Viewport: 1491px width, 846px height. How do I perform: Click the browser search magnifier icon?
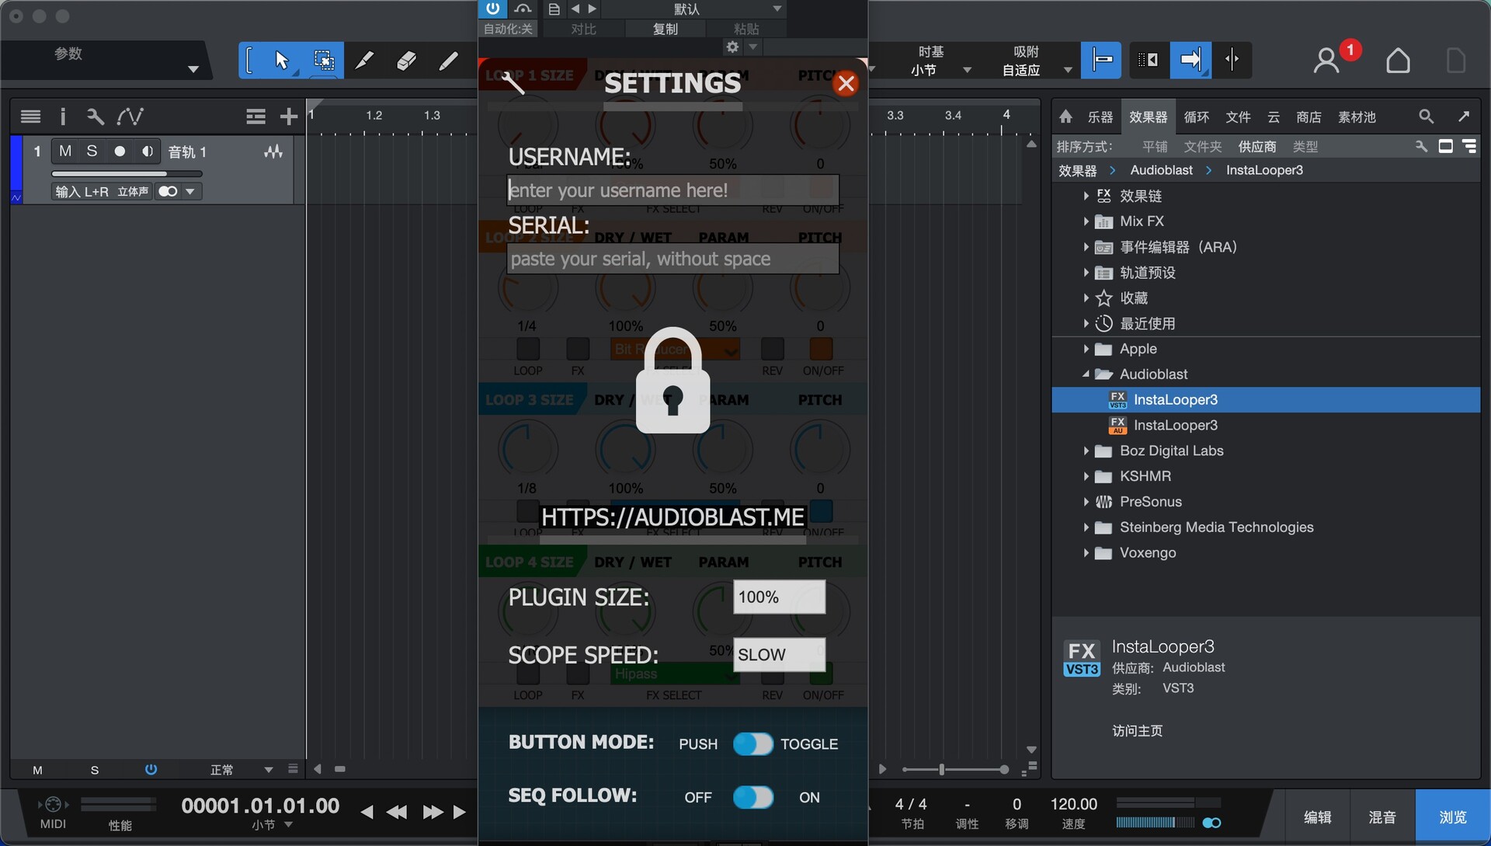[1426, 117]
